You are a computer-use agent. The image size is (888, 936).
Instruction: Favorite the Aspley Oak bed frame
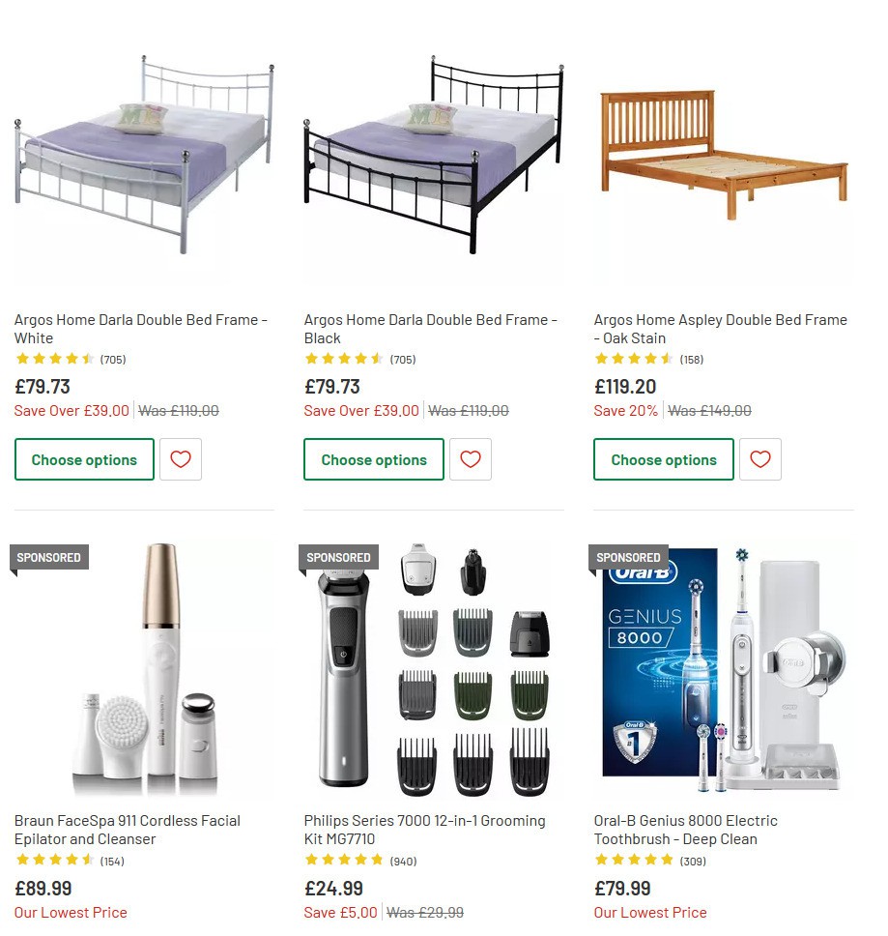(x=760, y=459)
